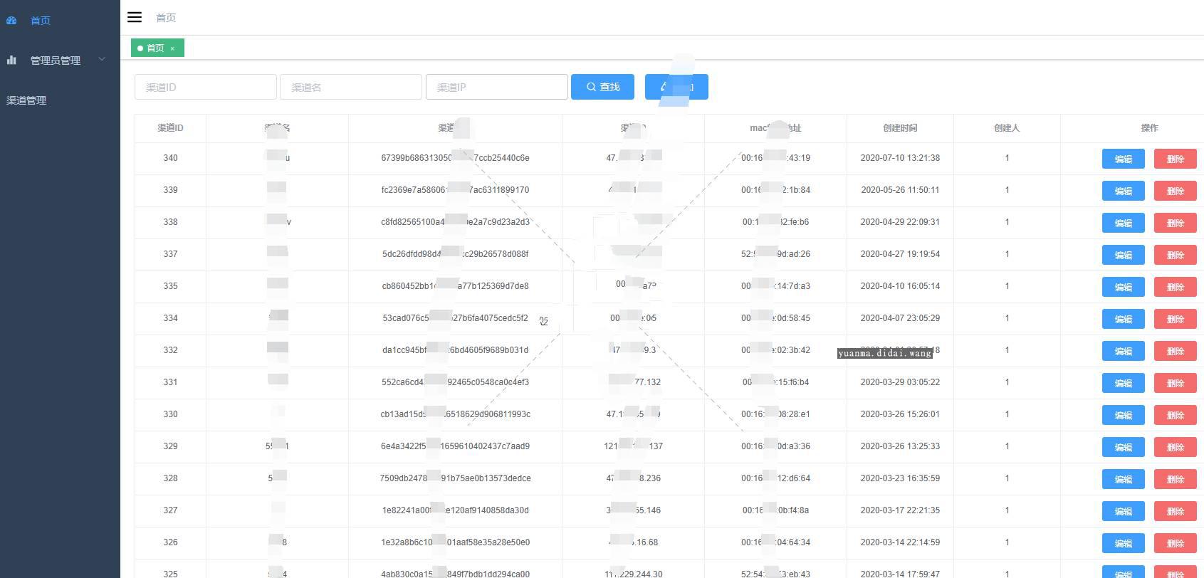Click 删除 for row 337
Image resolution: width=1204 pixels, height=578 pixels.
tap(1176, 255)
